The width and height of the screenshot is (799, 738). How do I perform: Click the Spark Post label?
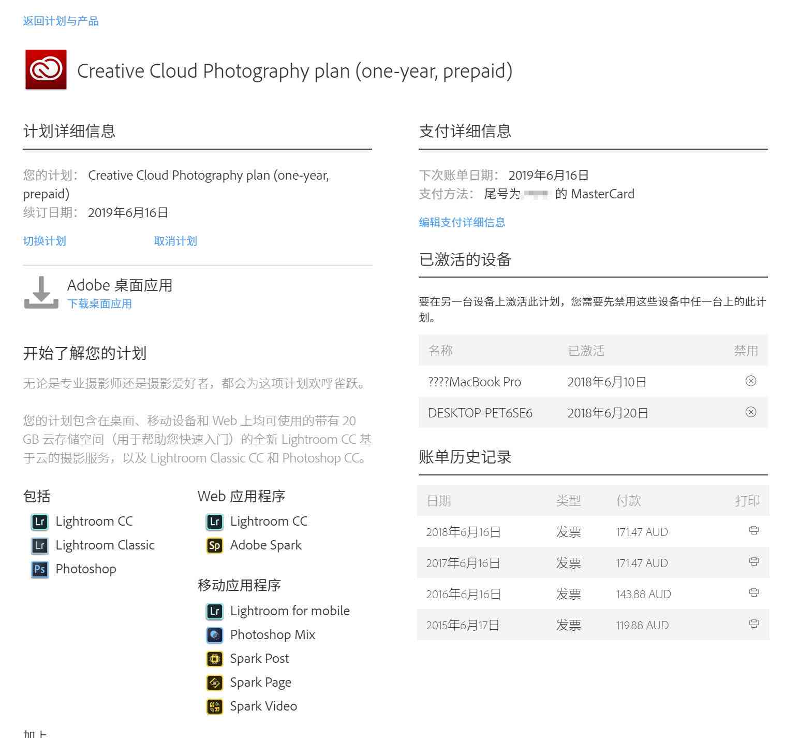click(x=260, y=658)
